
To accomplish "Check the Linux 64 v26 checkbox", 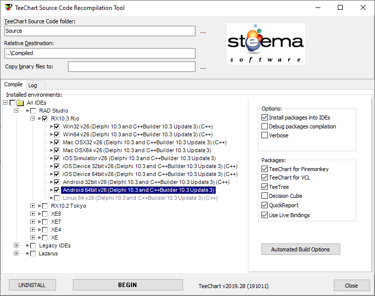I will coord(57,198).
